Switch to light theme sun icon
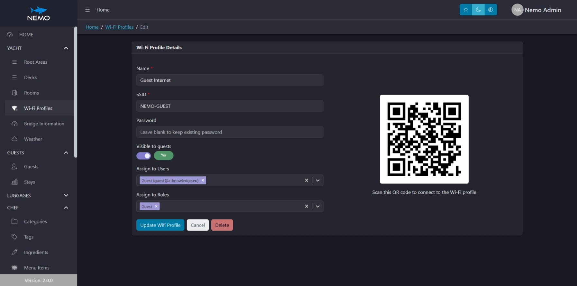577x286 pixels. coord(466,10)
